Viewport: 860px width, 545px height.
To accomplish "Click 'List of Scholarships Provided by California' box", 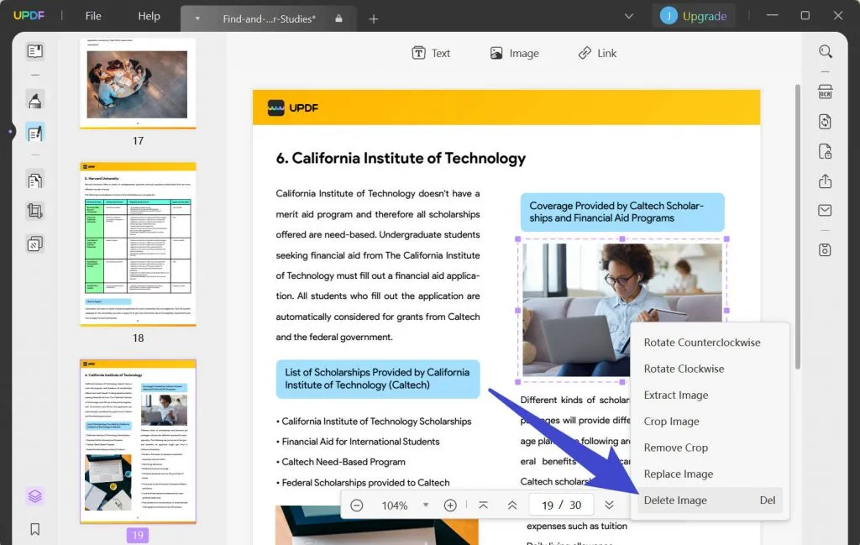I will click(x=378, y=379).
